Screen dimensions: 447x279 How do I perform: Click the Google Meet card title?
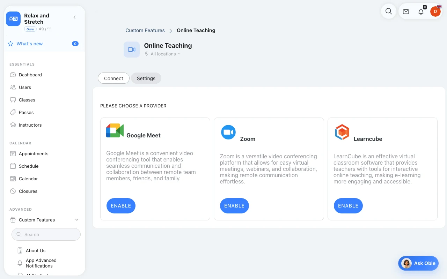click(x=144, y=135)
